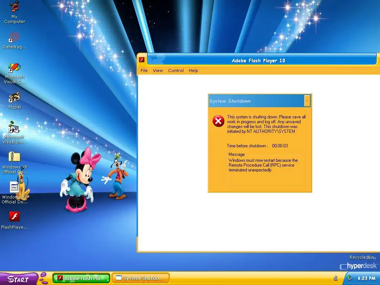Click the 'Windows must now restart' message text

click(x=263, y=165)
